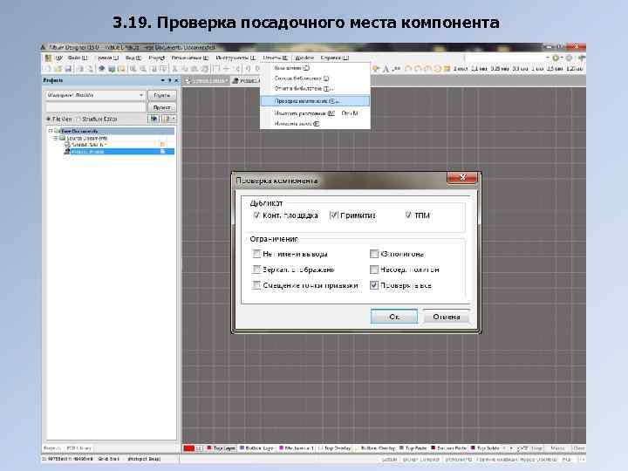Click the Open document folder icon
This screenshot has height=471, width=628.
pyautogui.click(x=58, y=69)
